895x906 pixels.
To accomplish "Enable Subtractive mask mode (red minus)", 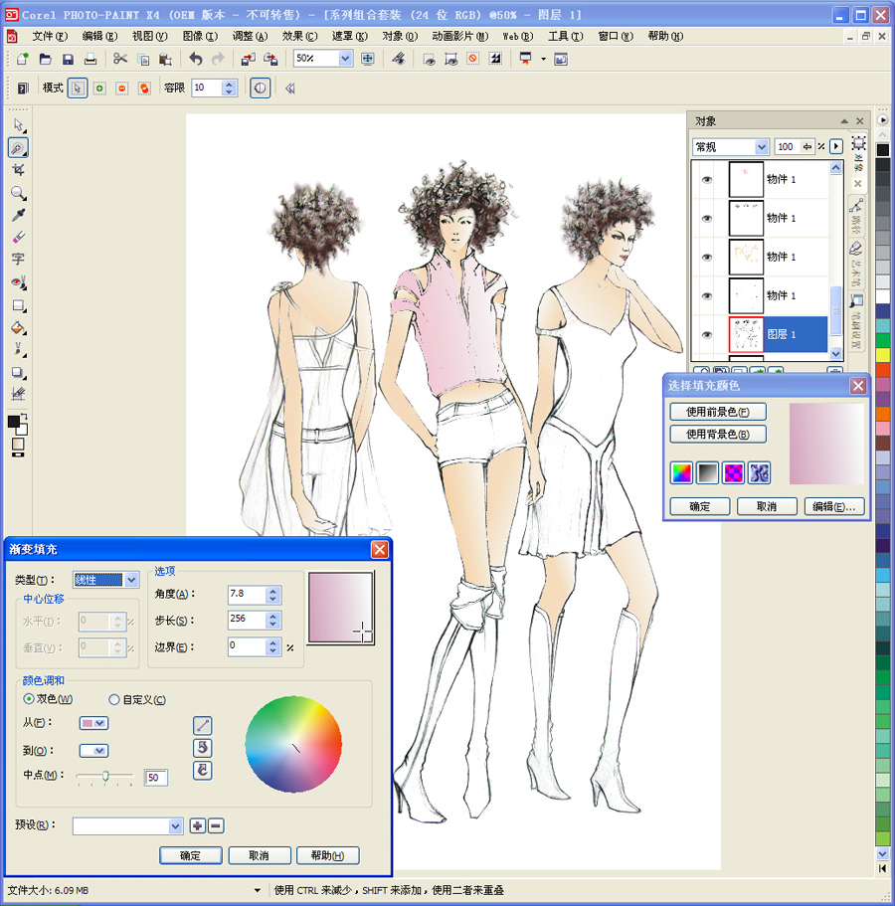I will click(x=122, y=89).
